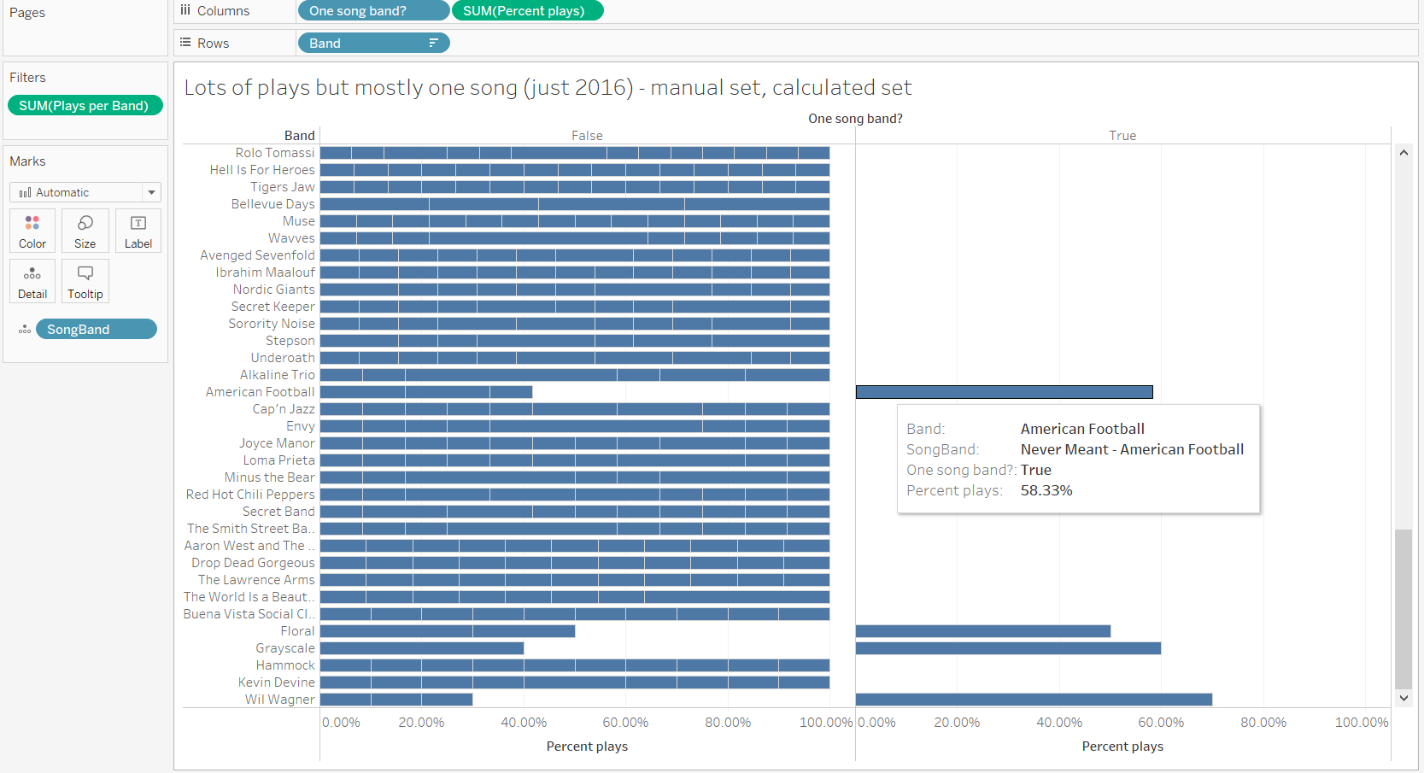
Task: Click the Sorority Noise row label
Action: (x=272, y=324)
